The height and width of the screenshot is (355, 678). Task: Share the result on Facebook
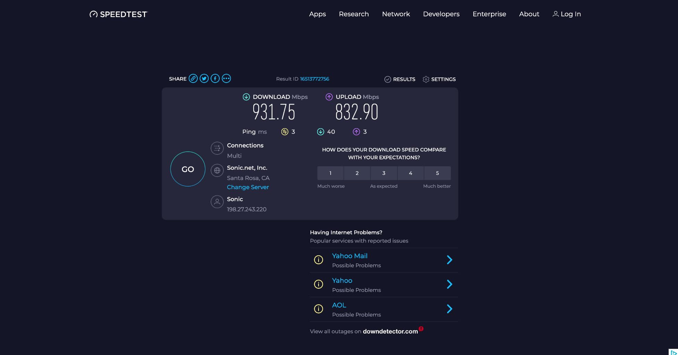coord(215,78)
